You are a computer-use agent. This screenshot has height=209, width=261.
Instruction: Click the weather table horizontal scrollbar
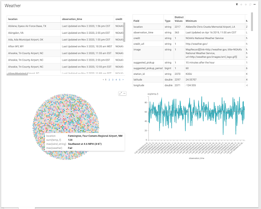click(x=17, y=74)
